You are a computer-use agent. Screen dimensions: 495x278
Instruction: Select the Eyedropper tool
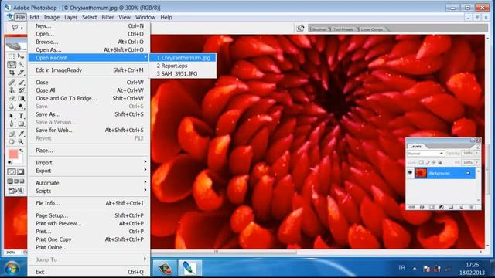click(21, 134)
